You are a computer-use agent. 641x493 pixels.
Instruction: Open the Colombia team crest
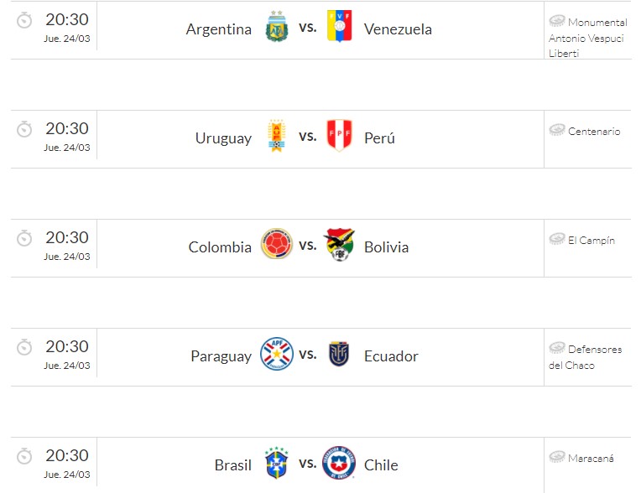click(x=276, y=245)
